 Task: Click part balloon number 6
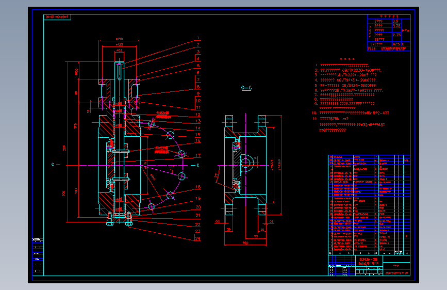(x=198, y=73)
